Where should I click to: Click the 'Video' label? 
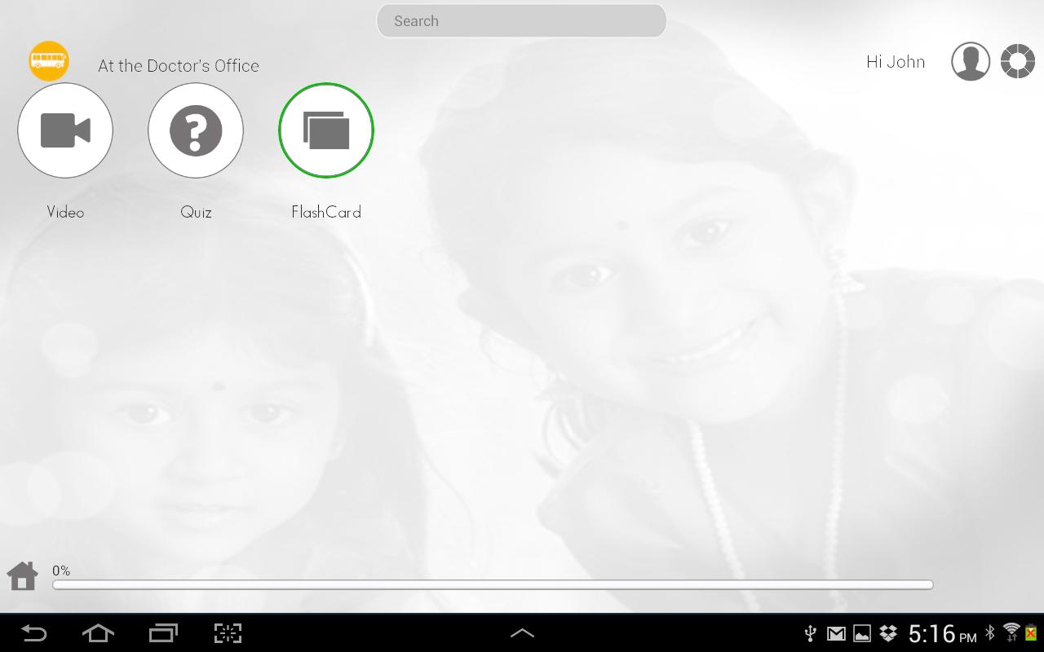[x=65, y=212]
